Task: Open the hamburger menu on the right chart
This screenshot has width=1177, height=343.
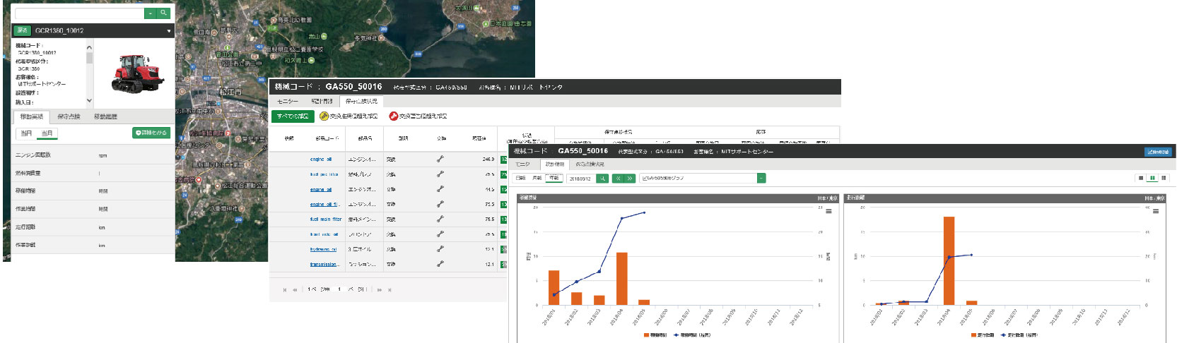Action: [x=1156, y=211]
